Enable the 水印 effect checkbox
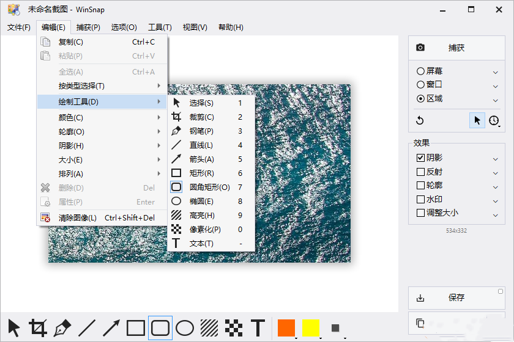 tap(420, 199)
